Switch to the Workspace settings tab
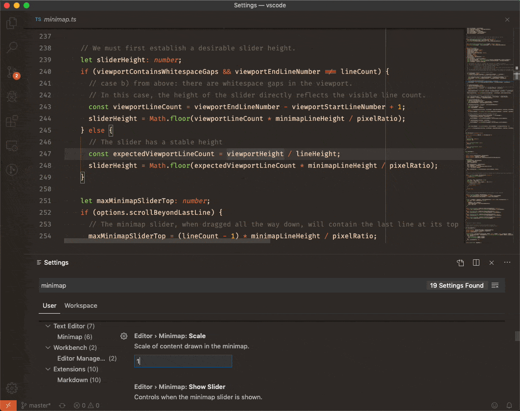 pyautogui.click(x=81, y=306)
